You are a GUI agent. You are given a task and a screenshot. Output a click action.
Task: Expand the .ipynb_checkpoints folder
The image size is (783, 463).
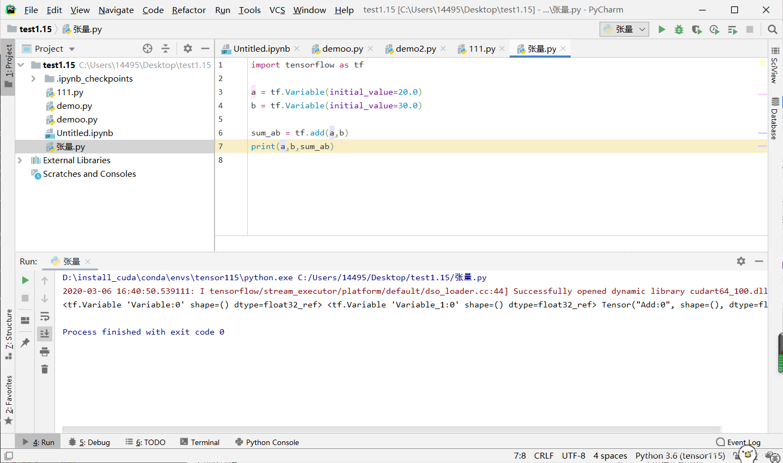click(x=34, y=78)
